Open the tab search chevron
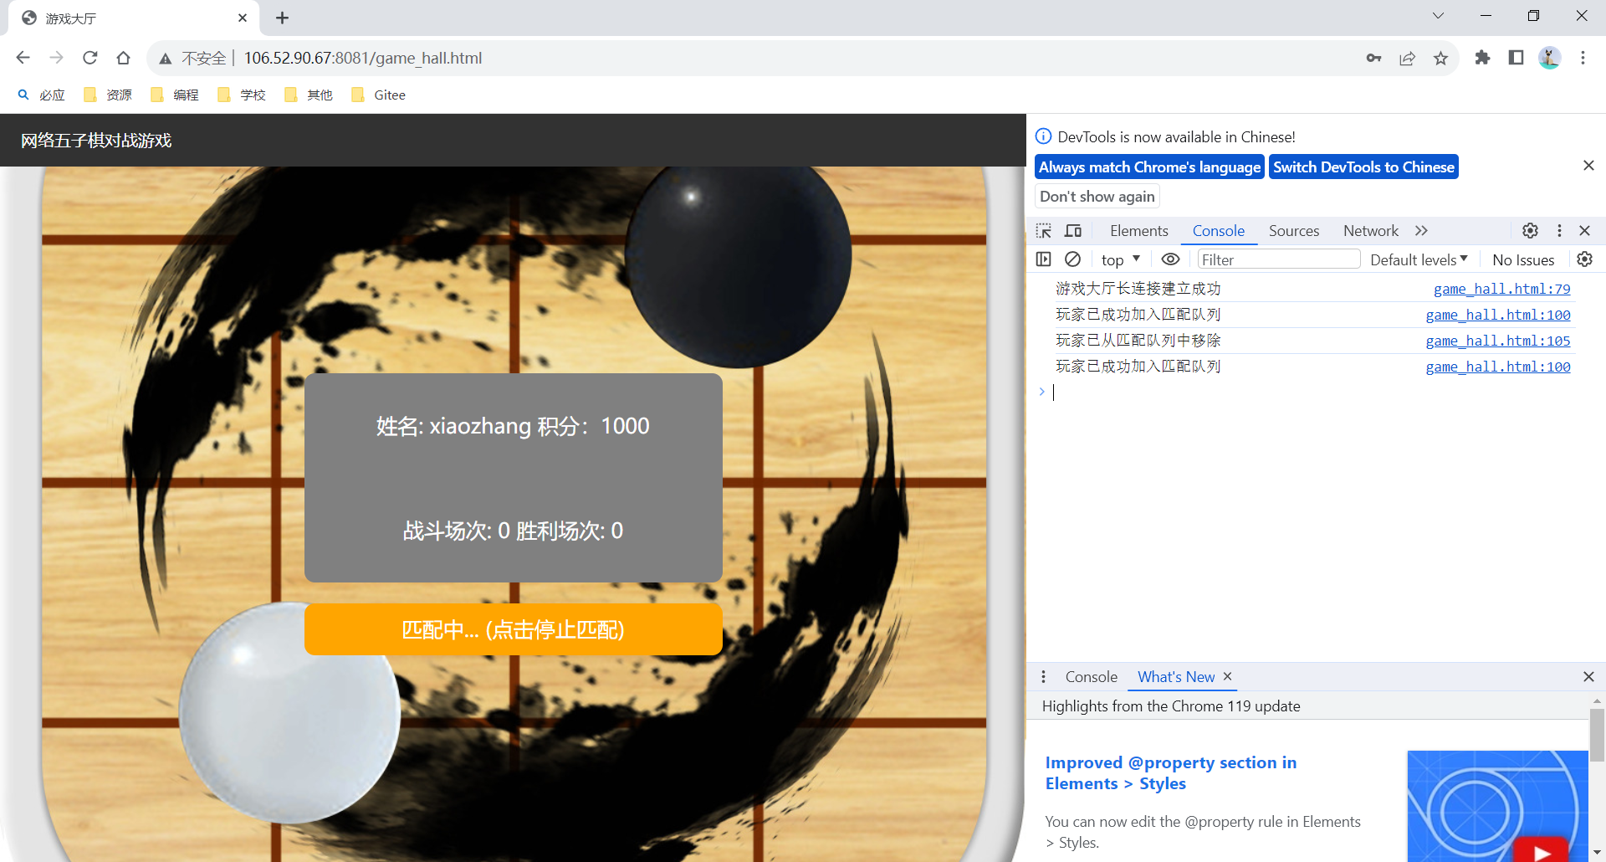Viewport: 1606px width, 862px height. click(x=1438, y=16)
